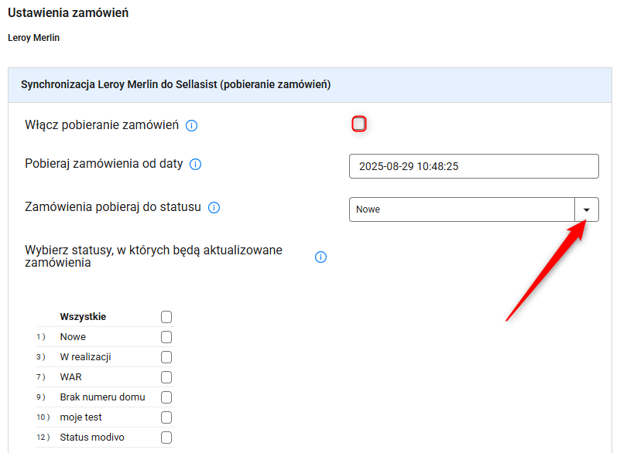Enable the moje test status checkbox
The image size is (620, 453).
[166, 417]
